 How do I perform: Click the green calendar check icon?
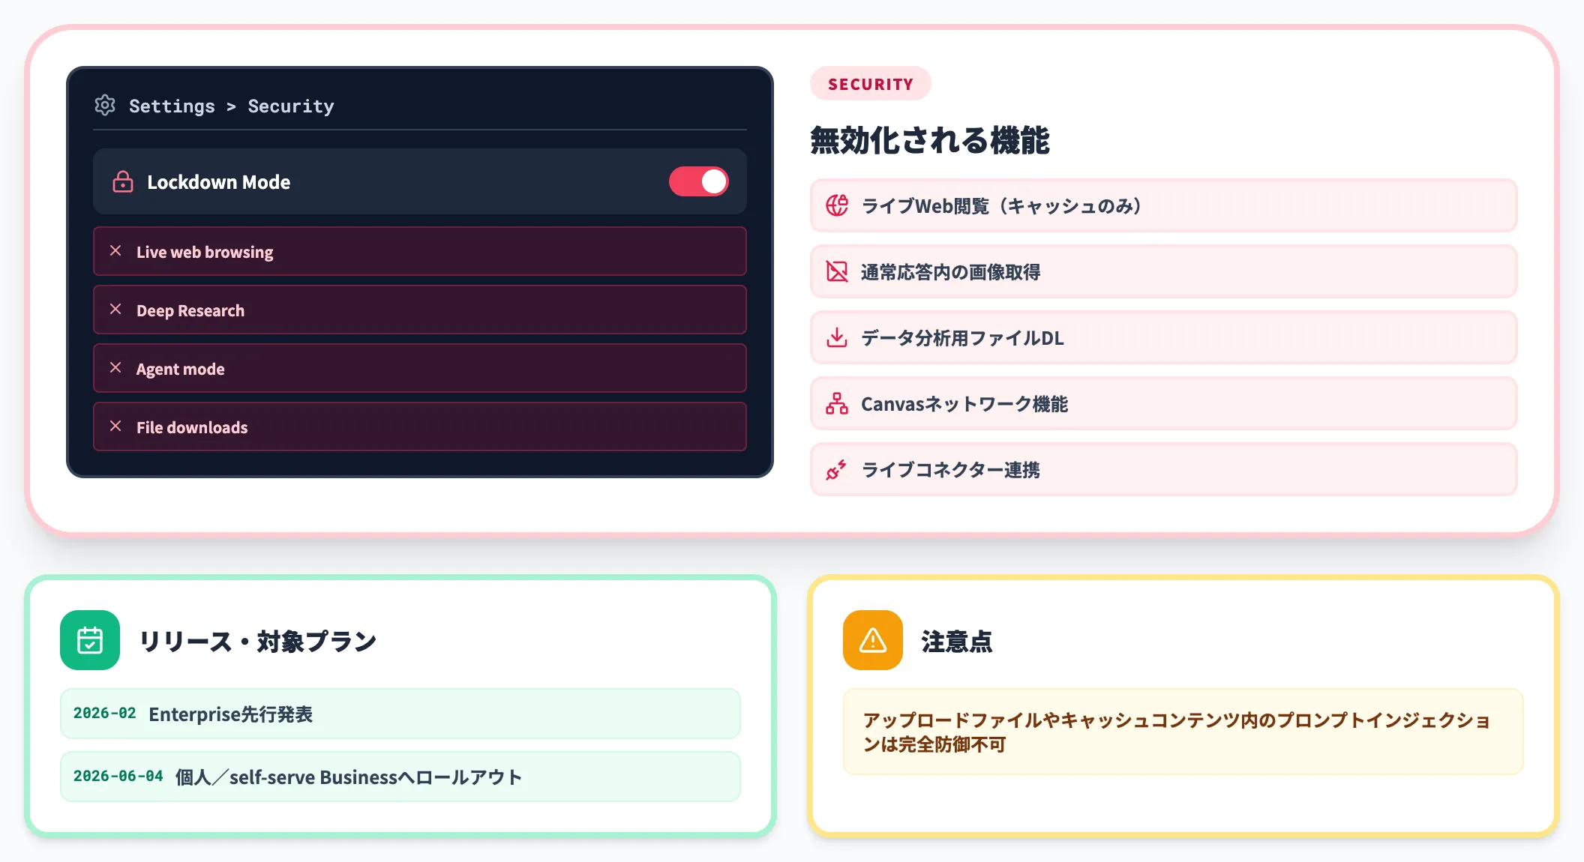click(90, 640)
